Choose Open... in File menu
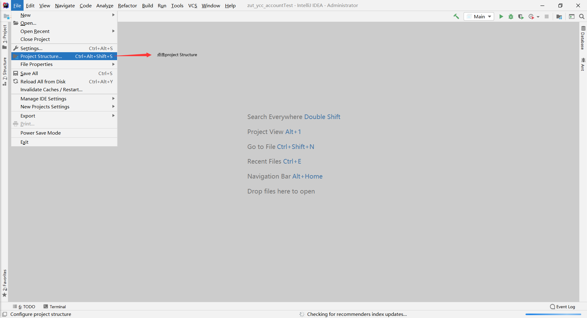 click(x=64, y=23)
